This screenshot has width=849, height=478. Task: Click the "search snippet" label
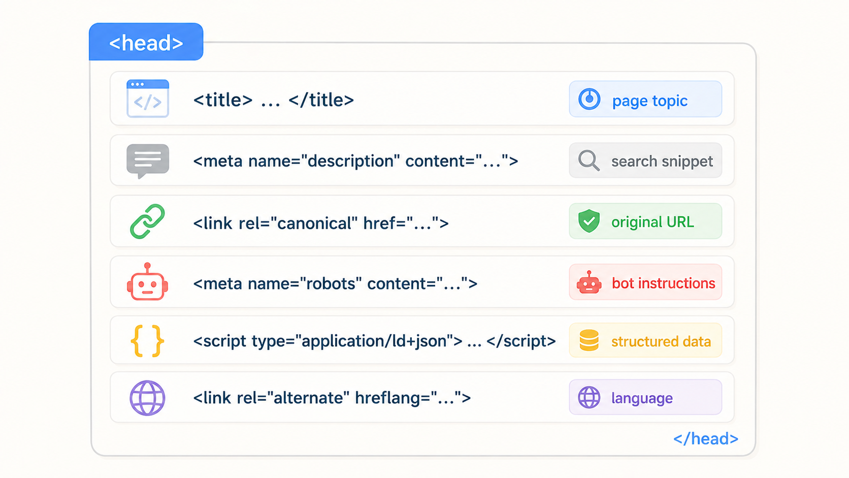pos(662,162)
